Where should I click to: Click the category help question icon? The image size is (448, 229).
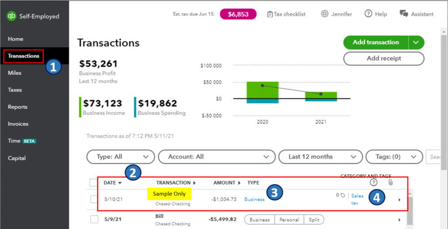coord(373,182)
